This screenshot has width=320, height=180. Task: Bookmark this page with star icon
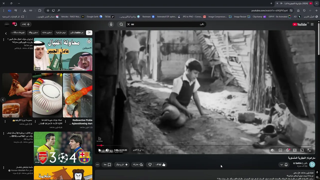pos(48,10)
